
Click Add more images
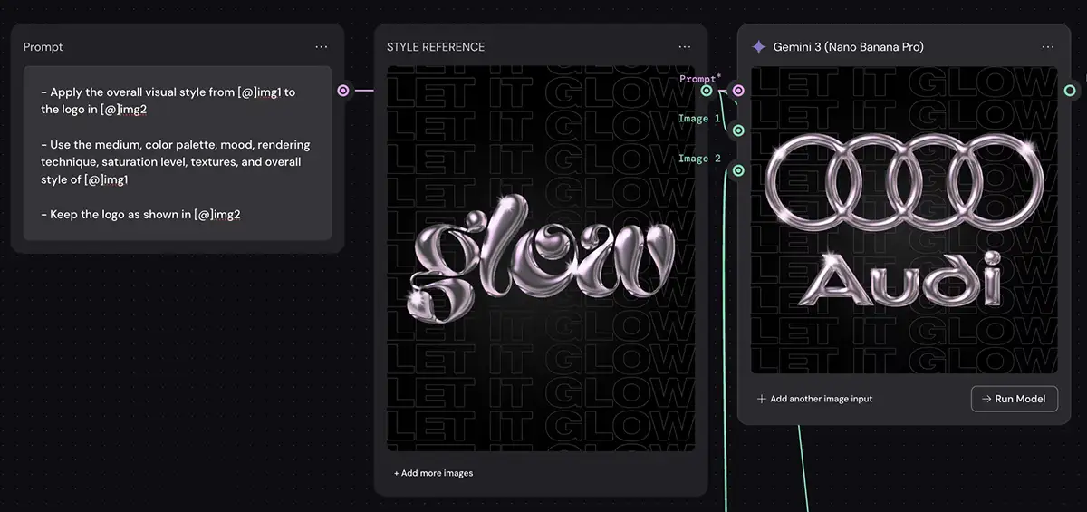click(x=433, y=473)
